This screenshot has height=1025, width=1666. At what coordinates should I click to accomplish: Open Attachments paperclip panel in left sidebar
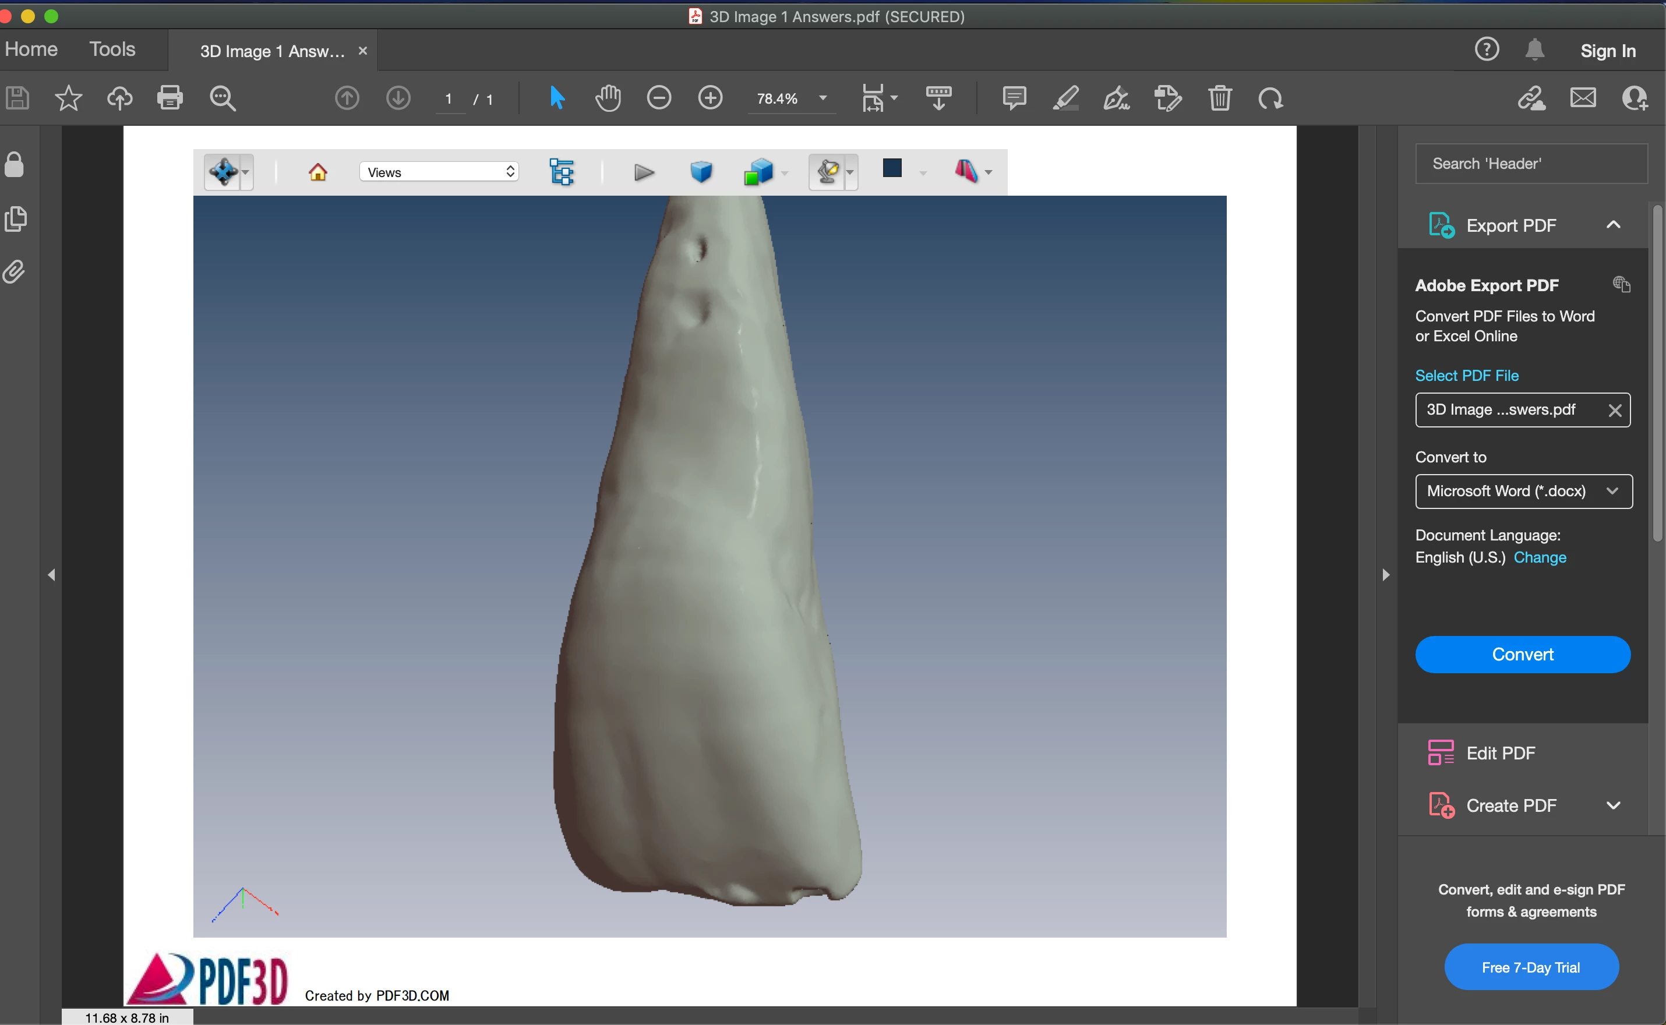point(14,272)
